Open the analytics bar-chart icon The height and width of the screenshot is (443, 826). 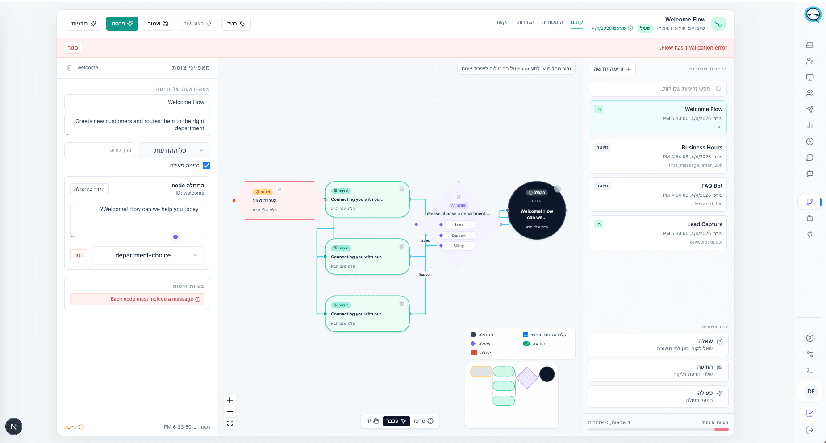(x=810, y=125)
